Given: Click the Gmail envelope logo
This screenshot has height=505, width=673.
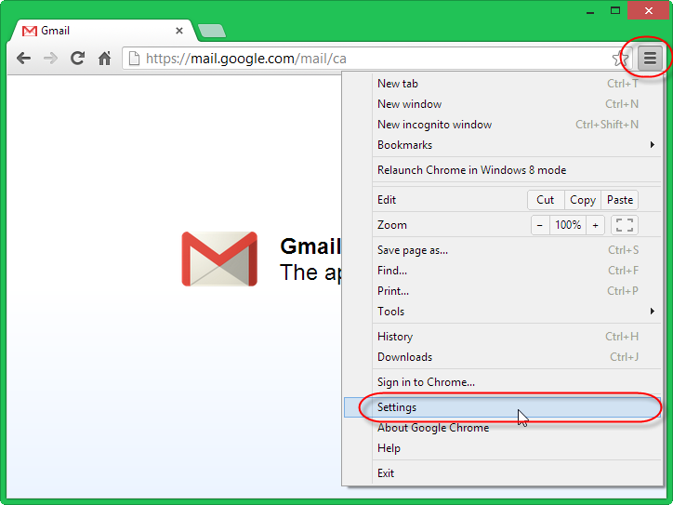Looking at the screenshot, I should point(219,259).
